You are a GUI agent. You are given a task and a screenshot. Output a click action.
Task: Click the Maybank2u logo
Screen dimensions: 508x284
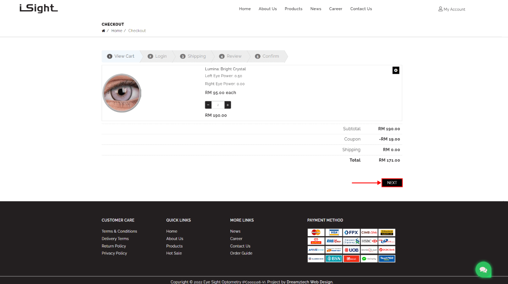pos(387,232)
